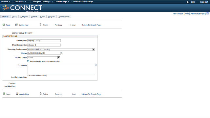Focus the Description input field
Viewport: 210px width, 118px height.
(44, 41)
